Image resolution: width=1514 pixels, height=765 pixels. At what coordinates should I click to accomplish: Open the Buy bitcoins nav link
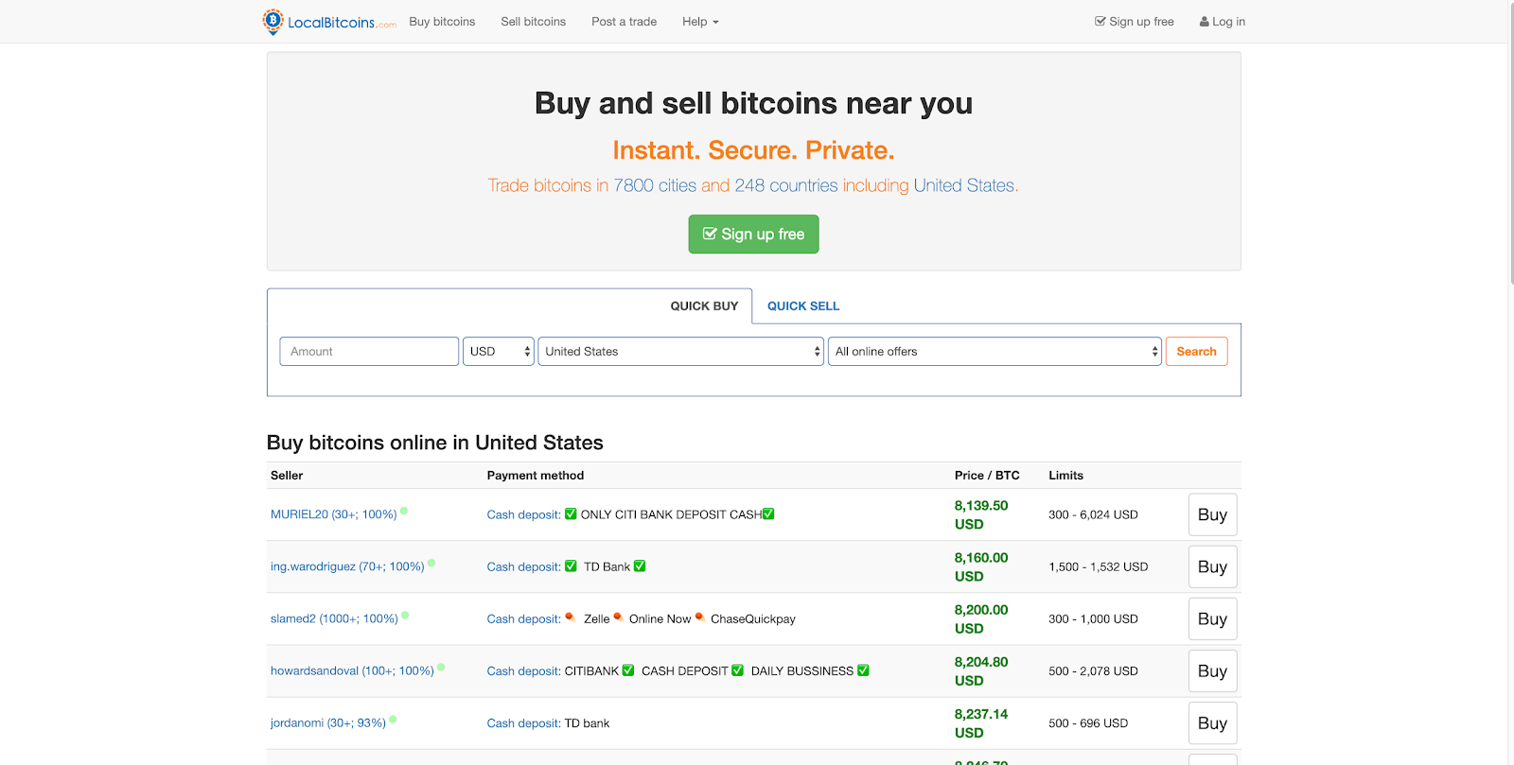pos(442,22)
